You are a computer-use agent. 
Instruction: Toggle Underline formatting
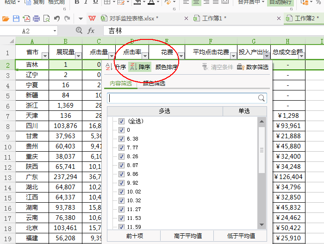point(95,2)
